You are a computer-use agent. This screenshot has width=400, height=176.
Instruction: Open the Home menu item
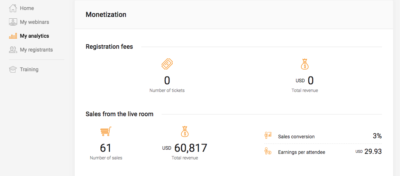(27, 8)
